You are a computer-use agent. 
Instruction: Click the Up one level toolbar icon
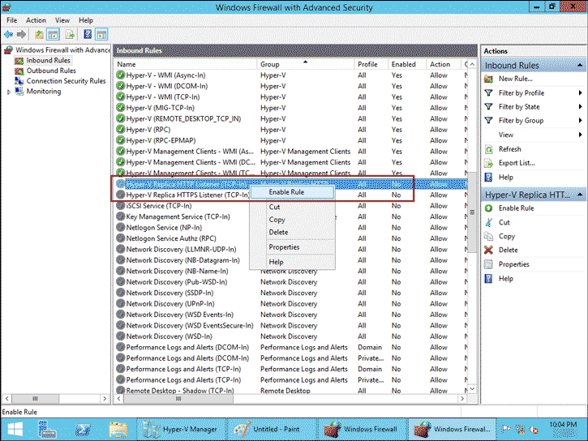click(39, 35)
